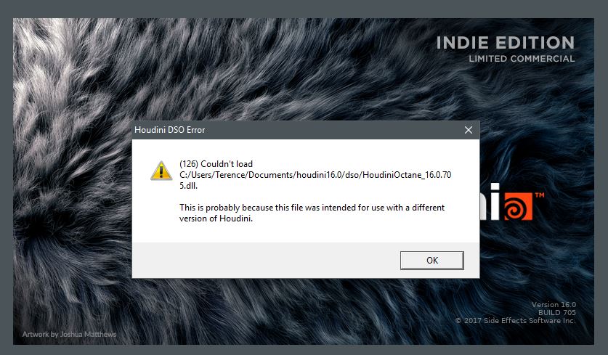Viewport: 608px width, 355px height.
Task: Click the INDIE EDITION heading text
Action: click(506, 43)
